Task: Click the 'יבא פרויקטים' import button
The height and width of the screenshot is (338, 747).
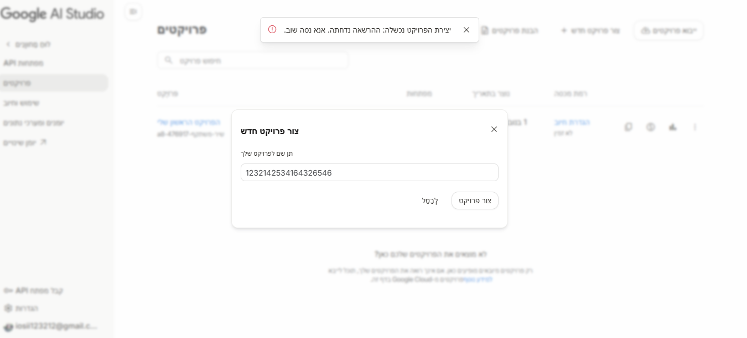Action: (668, 30)
